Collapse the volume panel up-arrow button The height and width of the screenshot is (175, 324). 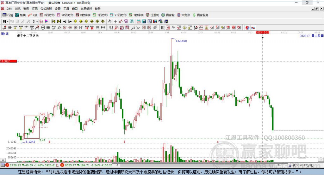point(3,160)
